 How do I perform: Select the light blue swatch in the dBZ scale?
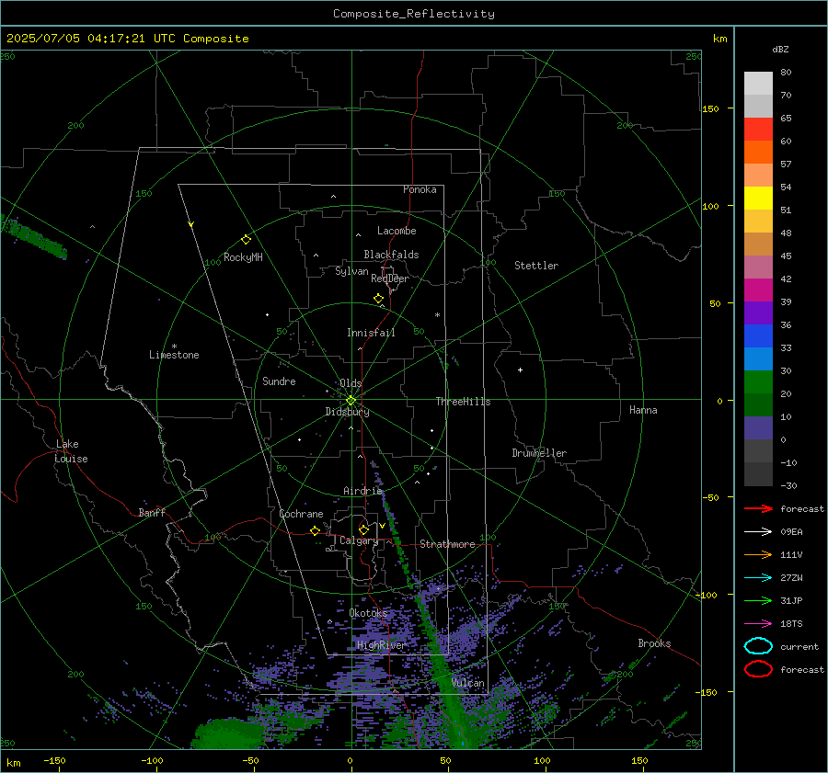758,358
